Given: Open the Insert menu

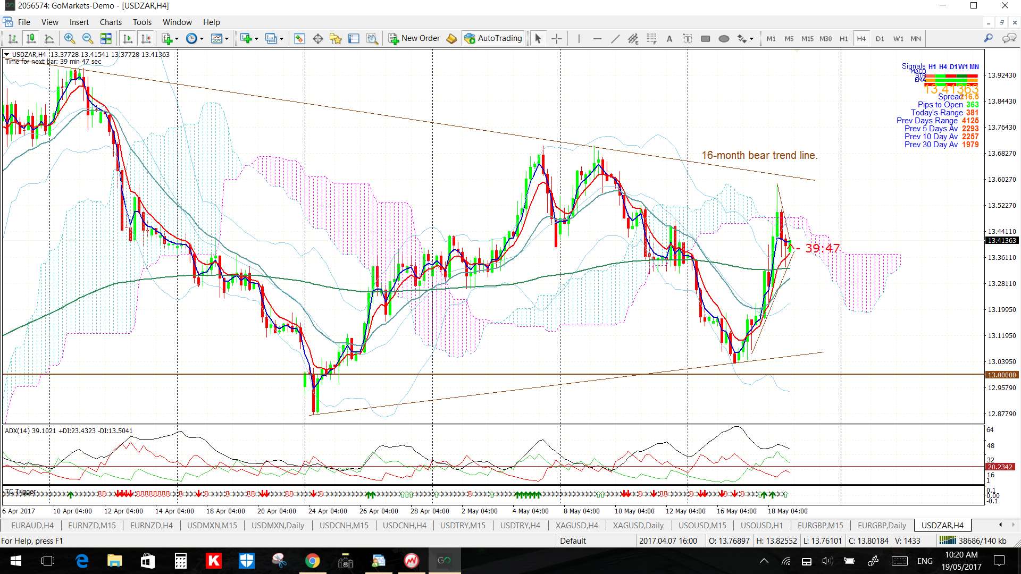Looking at the screenshot, I should click(x=79, y=22).
